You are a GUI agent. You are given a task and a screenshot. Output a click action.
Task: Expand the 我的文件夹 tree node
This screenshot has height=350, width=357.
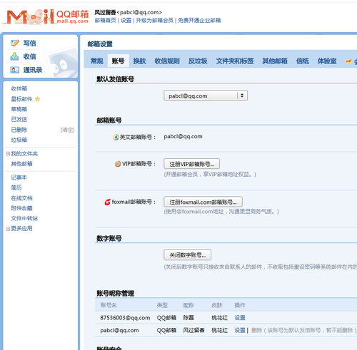pos(8,154)
